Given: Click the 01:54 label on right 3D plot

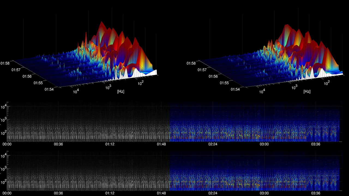Looking at the screenshot, I should pos(236,89).
